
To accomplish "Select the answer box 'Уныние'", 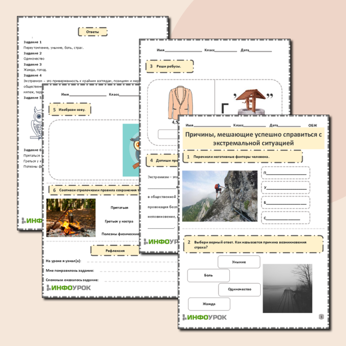I will tap(239, 262).
